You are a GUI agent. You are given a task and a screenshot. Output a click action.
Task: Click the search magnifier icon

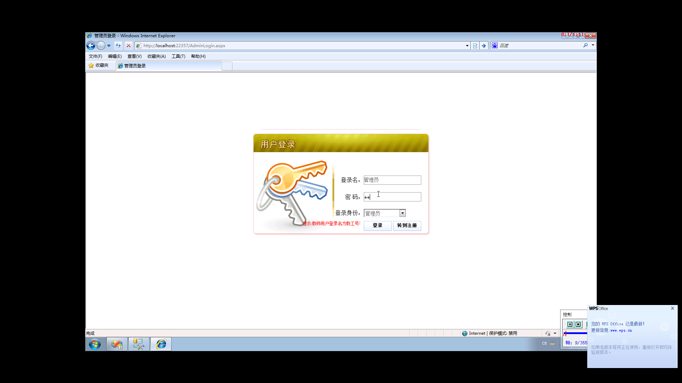pyautogui.click(x=585, y=45)
